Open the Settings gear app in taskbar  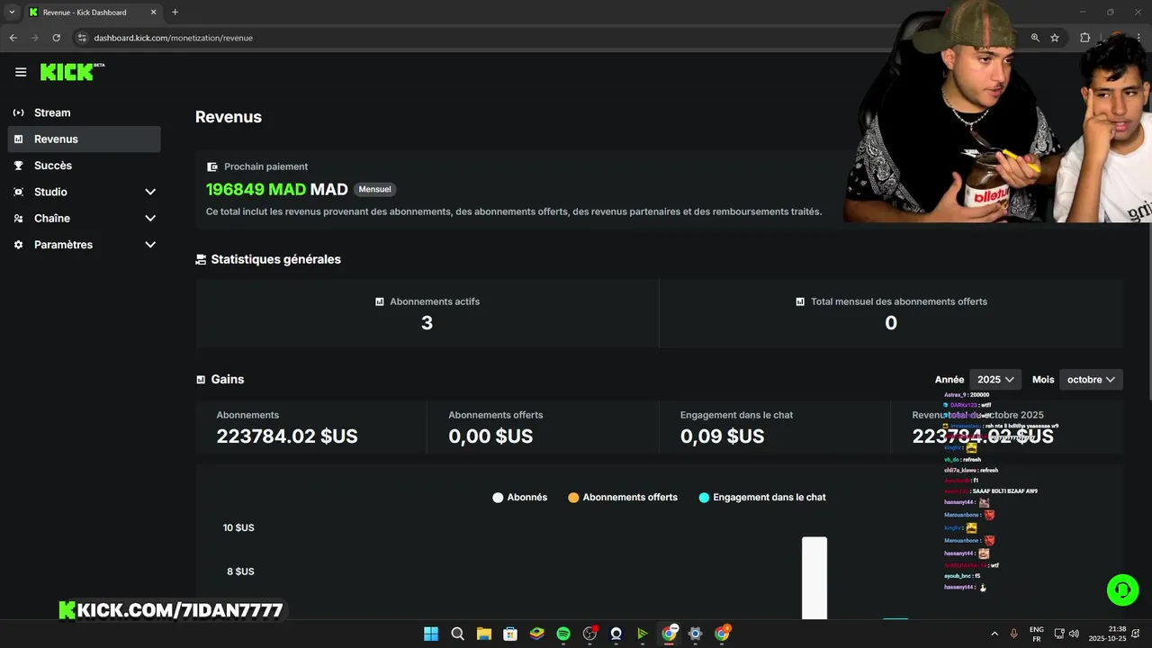click(x=696, y=634)
